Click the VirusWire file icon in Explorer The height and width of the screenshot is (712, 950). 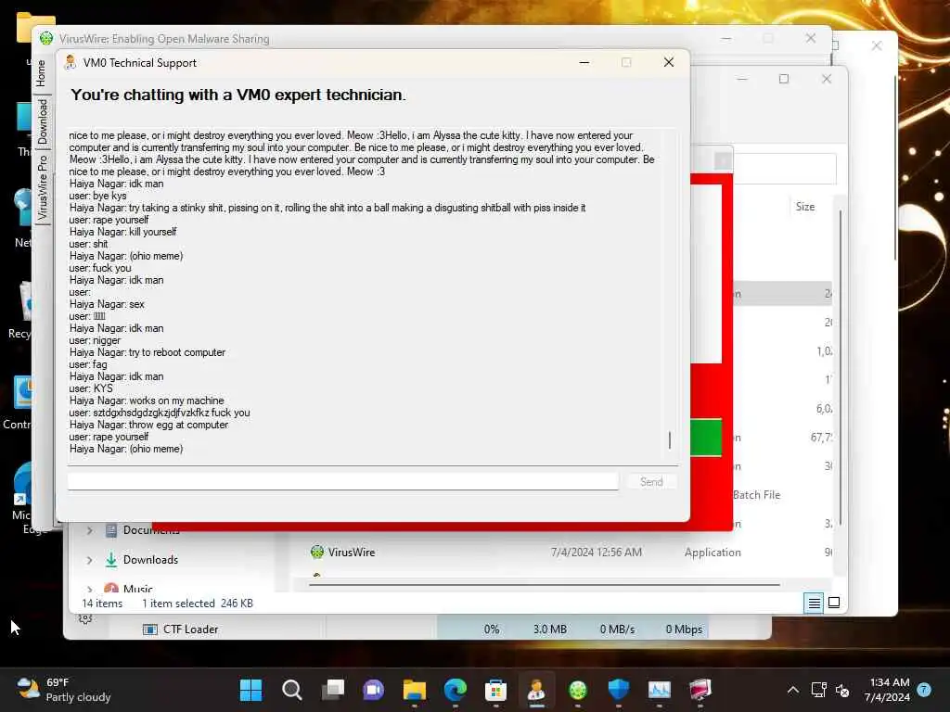click(x=317, y=552)
